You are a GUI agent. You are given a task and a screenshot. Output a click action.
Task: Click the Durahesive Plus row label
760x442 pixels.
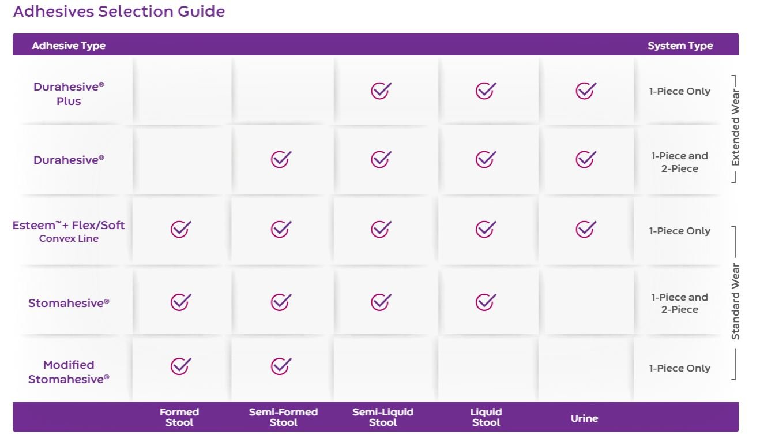coord(69,93)
